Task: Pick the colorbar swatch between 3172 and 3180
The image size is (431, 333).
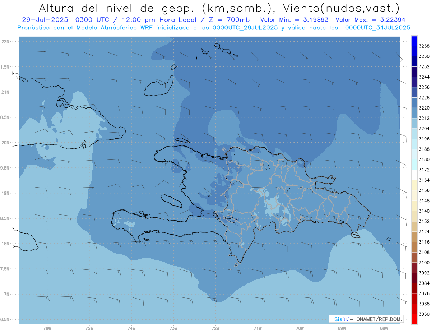Action: point(414,165)
